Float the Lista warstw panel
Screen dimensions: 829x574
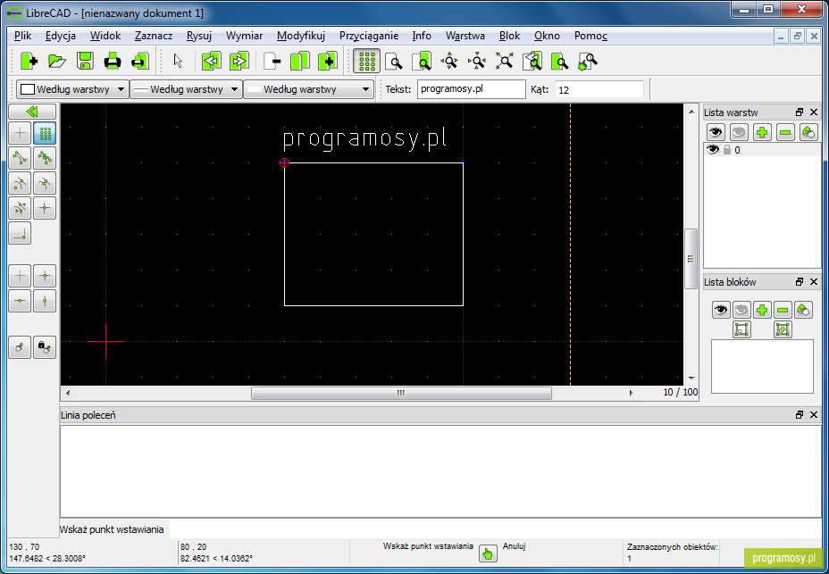(800, 112)
